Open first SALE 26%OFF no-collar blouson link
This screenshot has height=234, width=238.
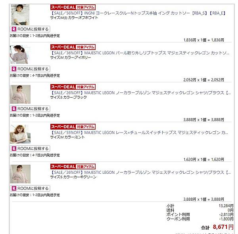pos(140,93)
